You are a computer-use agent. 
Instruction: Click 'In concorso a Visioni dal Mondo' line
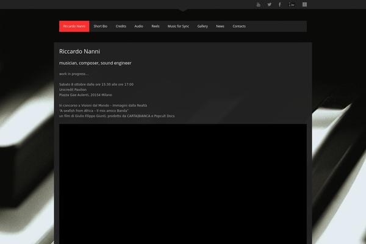coord(103,106)
